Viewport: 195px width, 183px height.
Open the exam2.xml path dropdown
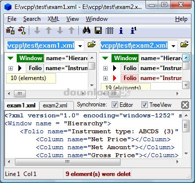[x=173, y=46]
